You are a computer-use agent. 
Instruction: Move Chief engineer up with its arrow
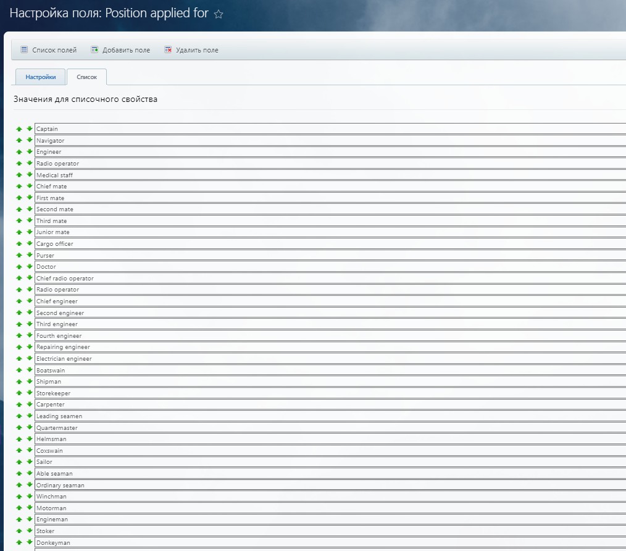pos(19,301)
